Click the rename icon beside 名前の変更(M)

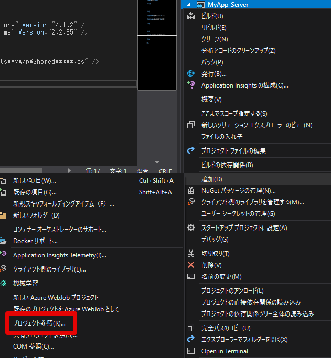tap(191, 276)
